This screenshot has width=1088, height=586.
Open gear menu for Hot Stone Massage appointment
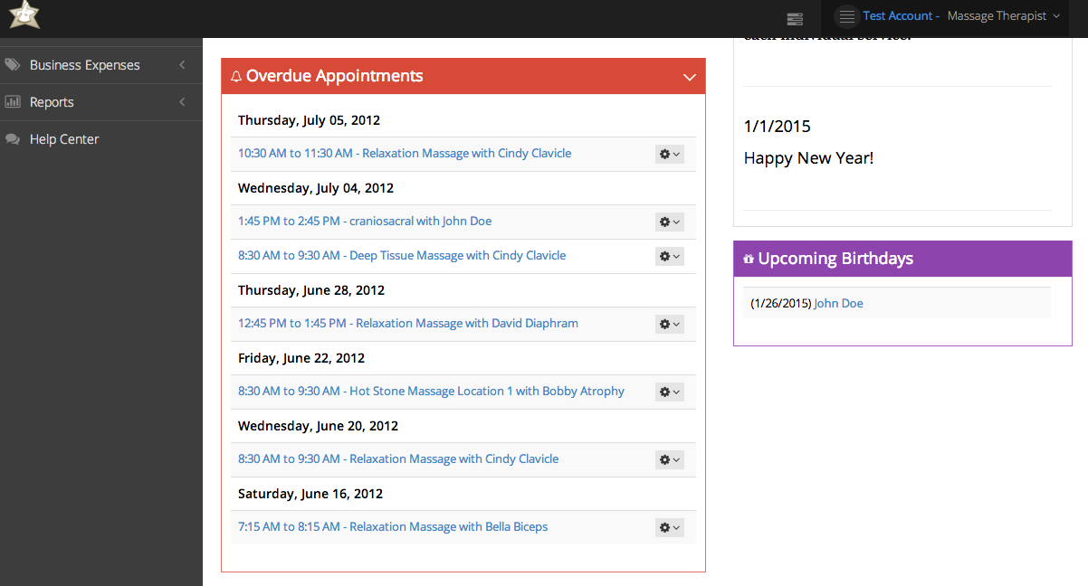(669, 392)
